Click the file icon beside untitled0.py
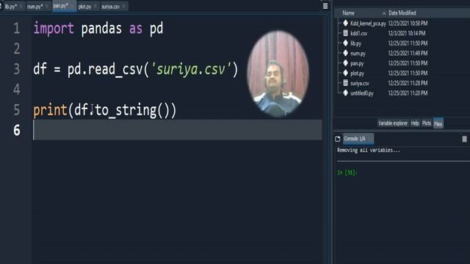Screen dimensions: 470x264 click(x=346, y=93)
